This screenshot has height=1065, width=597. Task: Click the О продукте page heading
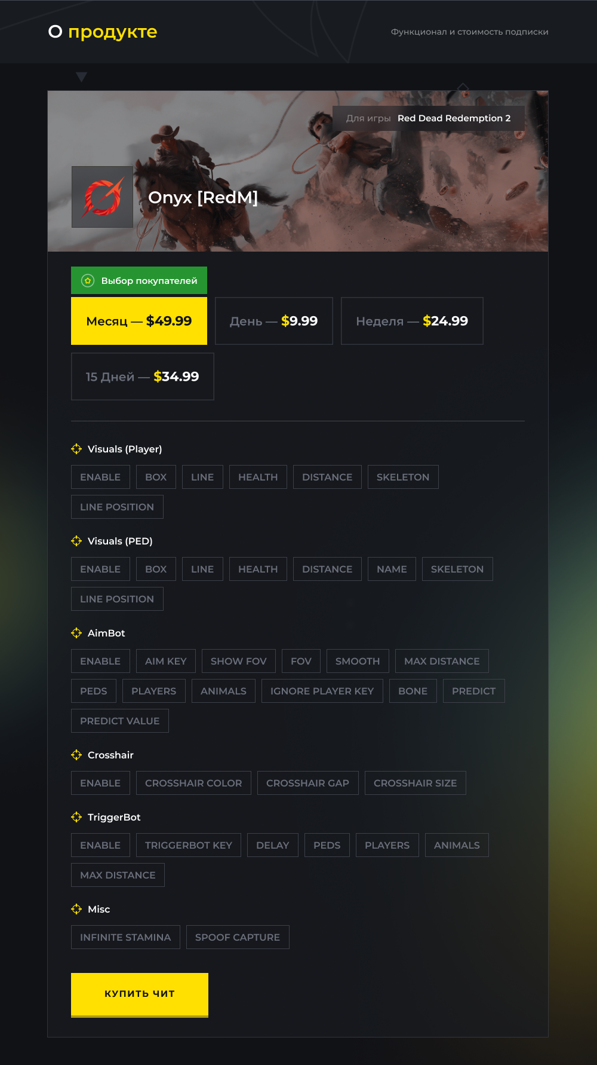pos(103,32)
